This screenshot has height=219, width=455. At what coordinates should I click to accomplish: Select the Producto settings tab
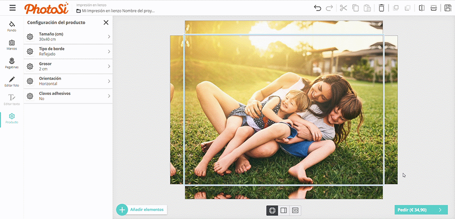(12, 119)
